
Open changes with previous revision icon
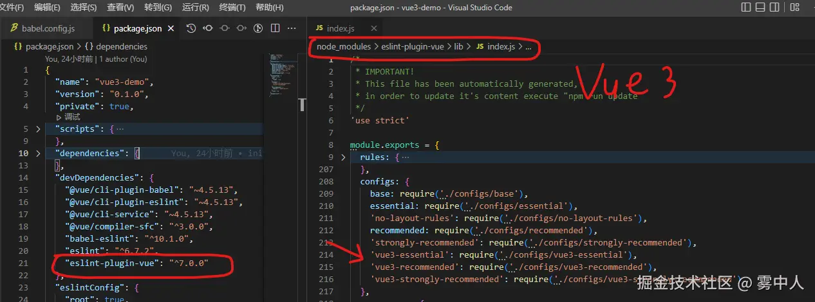[208, 28]
